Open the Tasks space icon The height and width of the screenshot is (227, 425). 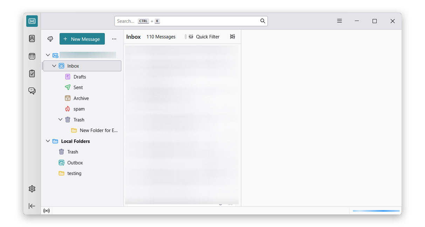click(32, 73)
